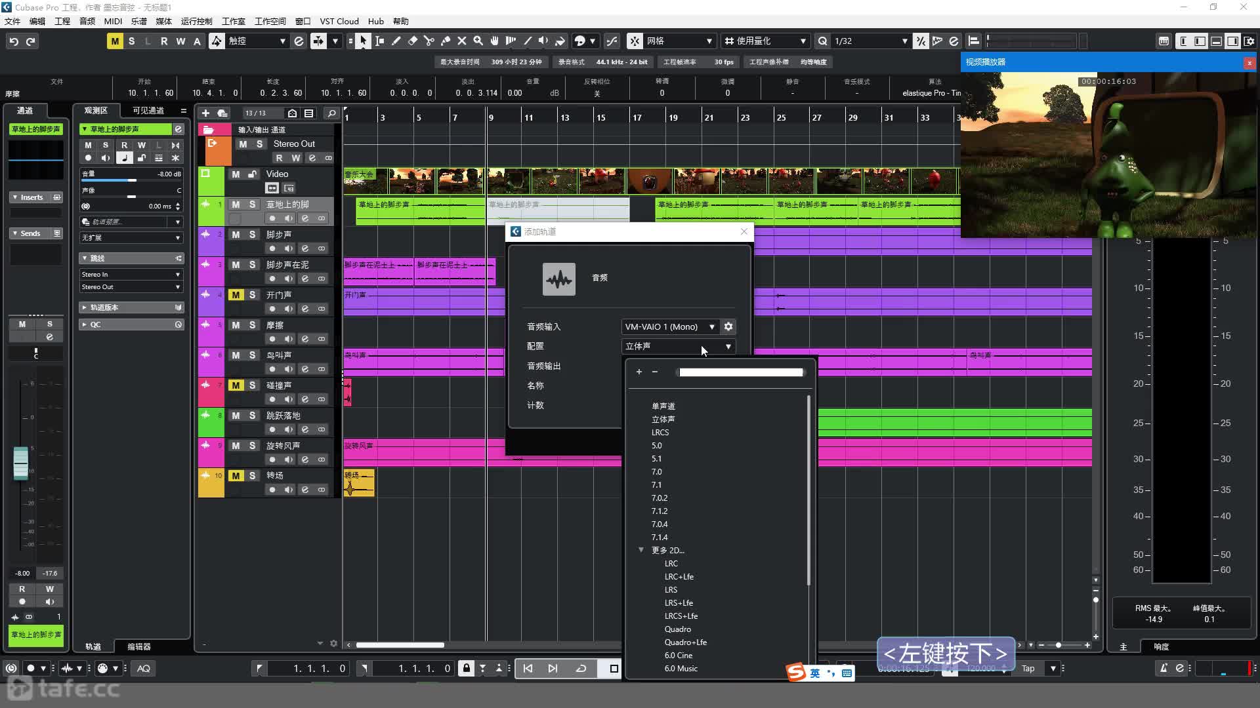The width and height of the screenshot is (1260, 708).
Task: Mute the 碰撞声 track
Action: coord(236,385)
